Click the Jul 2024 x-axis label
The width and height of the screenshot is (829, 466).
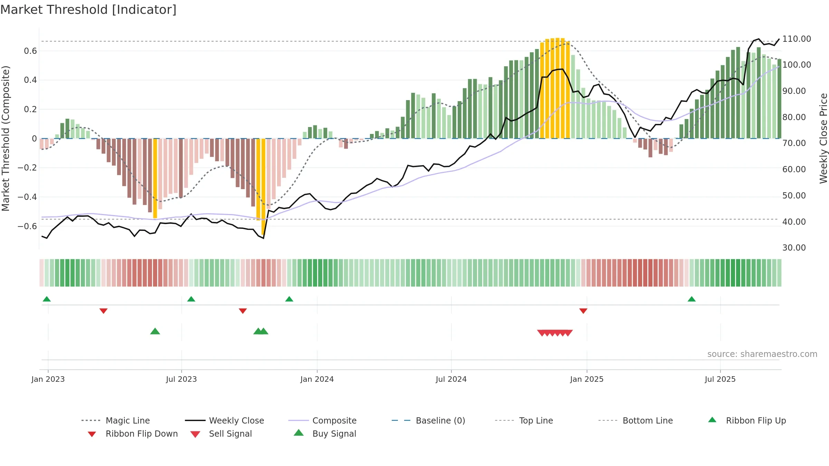click(x=451, y=379)
